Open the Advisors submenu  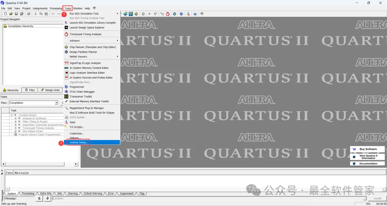[92, 41]
